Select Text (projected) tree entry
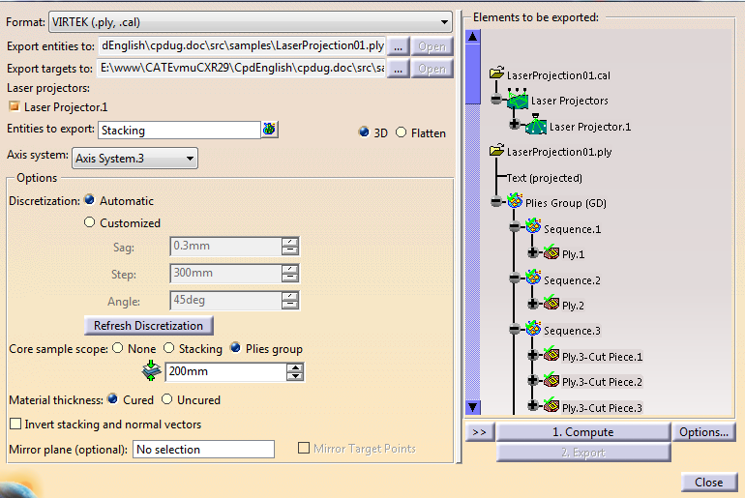745x498 pixels. 544,178
